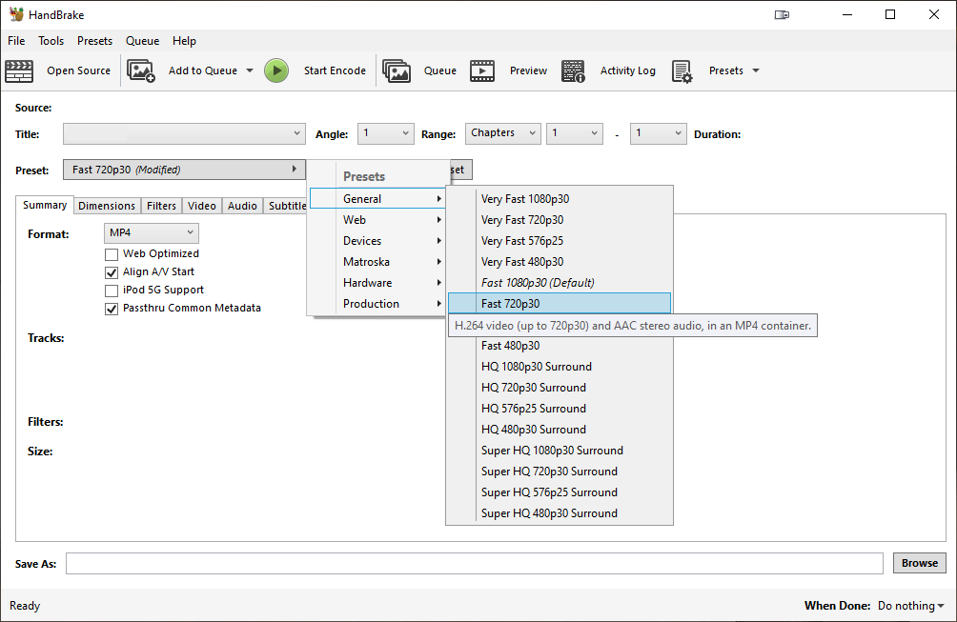957x622 pixels.
Task: Select the Super HQ 480p30 Surround preset
Action: coord(560,512)
